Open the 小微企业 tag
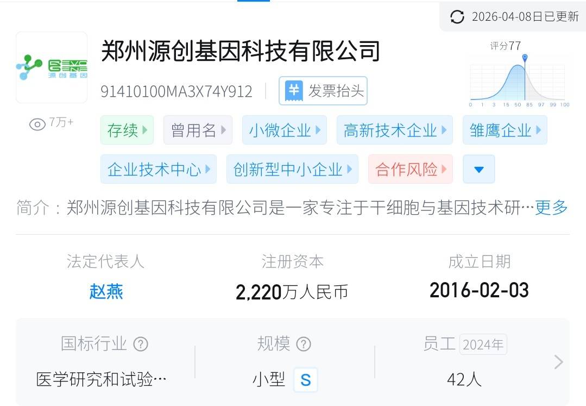Viewport: 586px width, 406px height. pyautogui.click(x=285, y=130)
